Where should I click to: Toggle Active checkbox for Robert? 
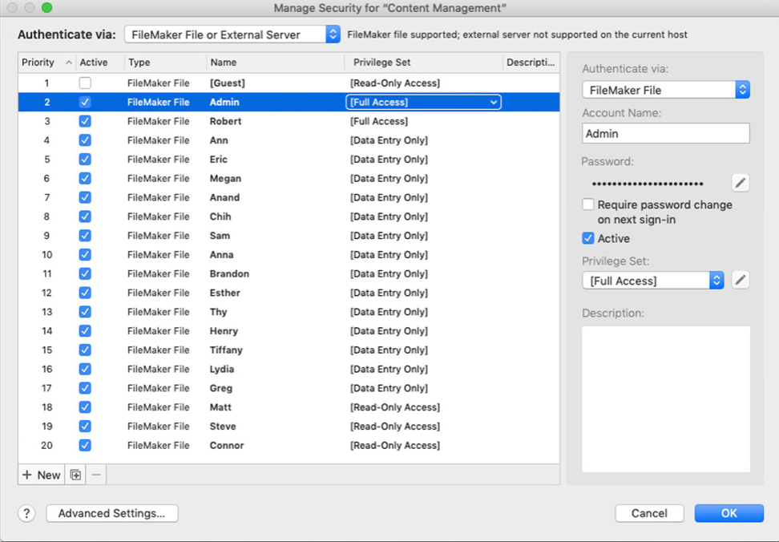[x=85, y=121]
